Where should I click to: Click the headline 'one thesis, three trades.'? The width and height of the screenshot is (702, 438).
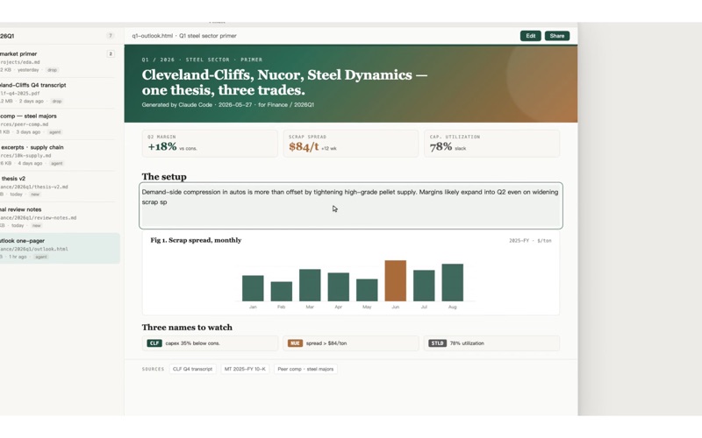coord(224,90)
